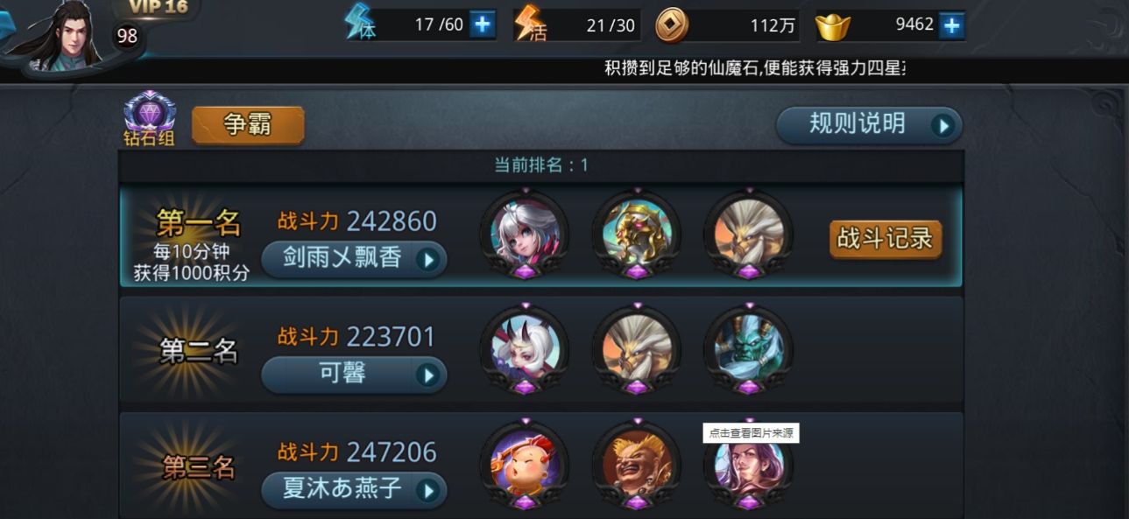This screenshot has height=519, width=1129.
Task: Tap the orange lightning energy (活) icon
Action: (531, 24)
